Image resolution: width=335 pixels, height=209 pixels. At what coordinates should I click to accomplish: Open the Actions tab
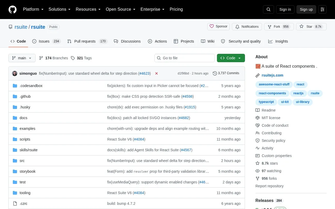[x=157, y=41]
